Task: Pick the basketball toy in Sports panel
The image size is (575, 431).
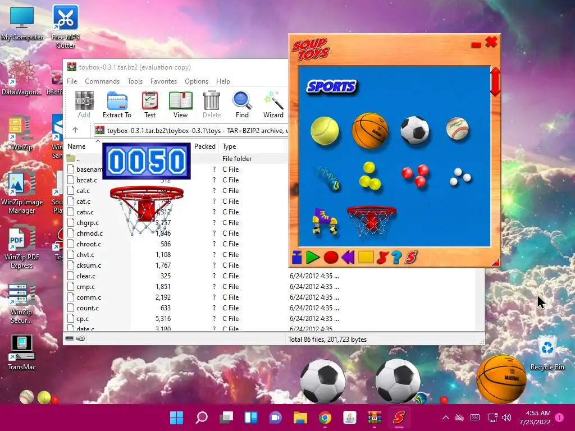Action: point(370,130)
